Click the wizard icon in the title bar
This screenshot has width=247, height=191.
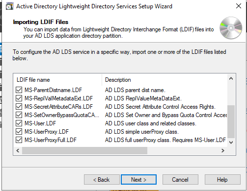tap(9, 6)
